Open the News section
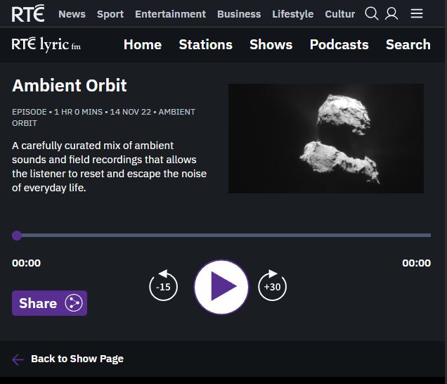Image resolution: width=447 pixels, height=384 pixels. [x=72, y=14]
